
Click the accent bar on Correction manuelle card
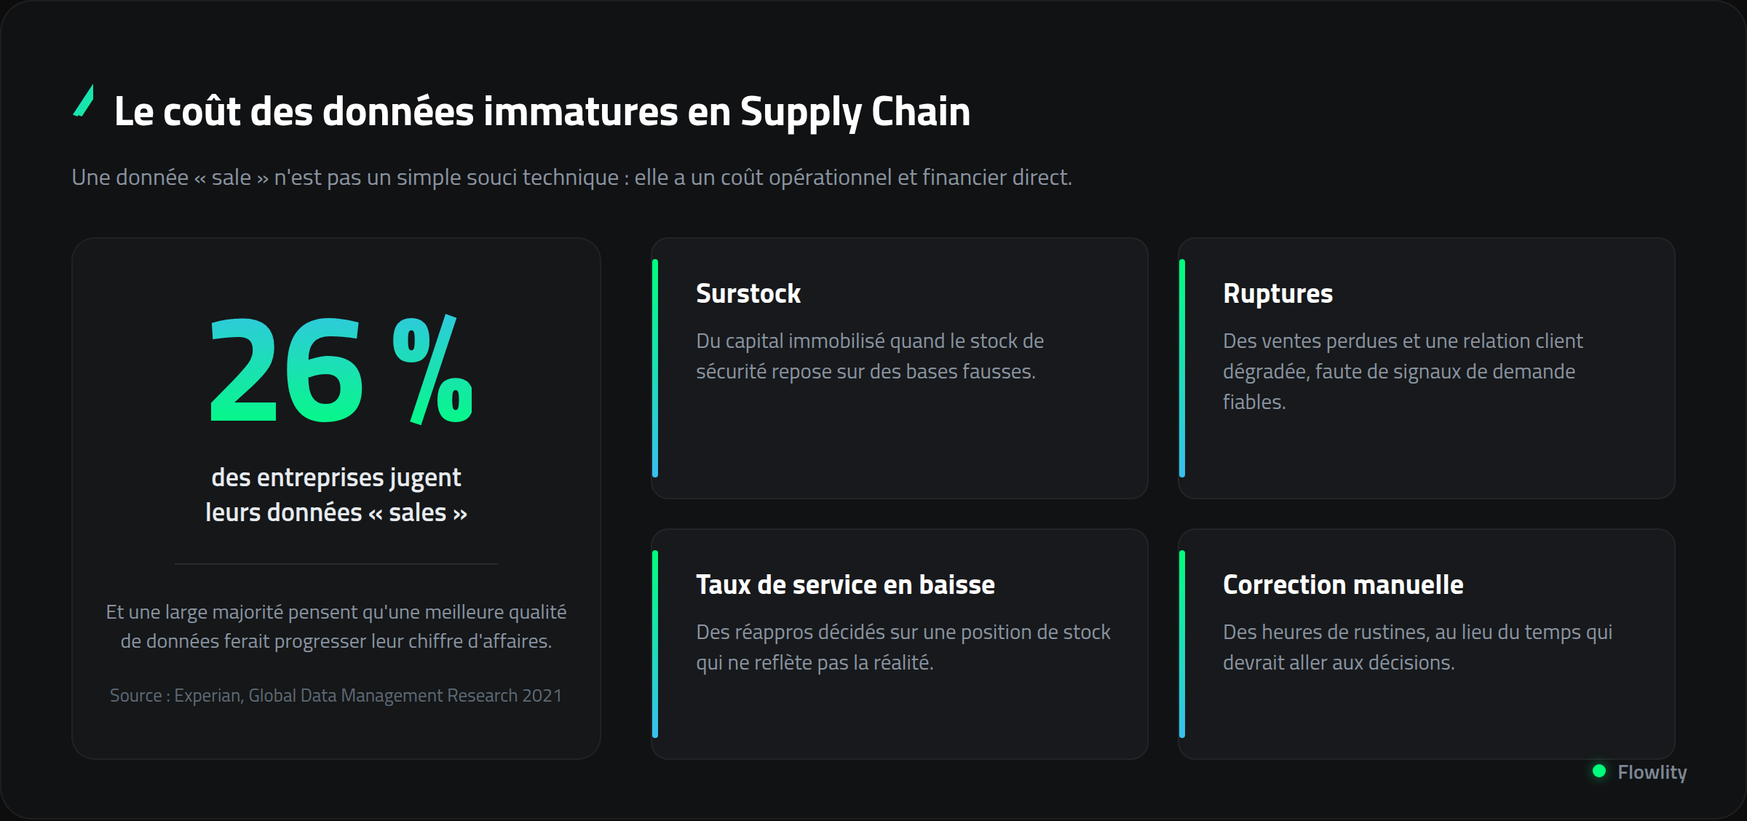1182,644
